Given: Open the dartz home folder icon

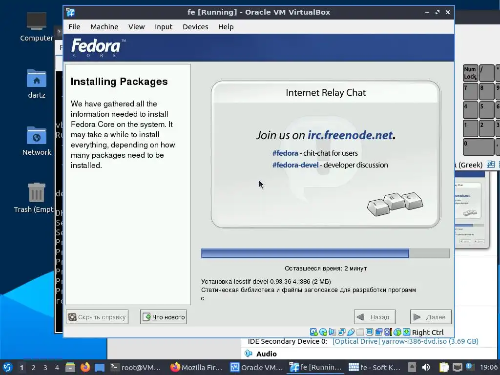Looking at the screenshot, I should [x=36, y=84].
